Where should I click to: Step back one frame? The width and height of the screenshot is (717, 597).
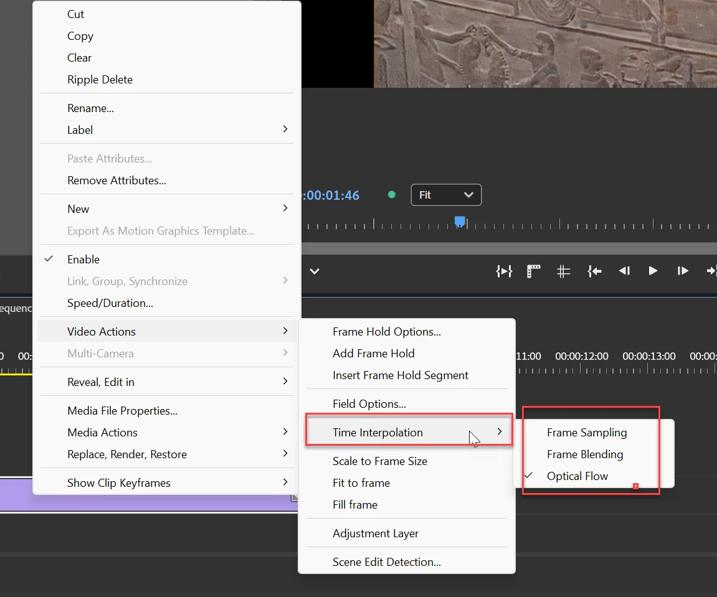pos(624,271)
